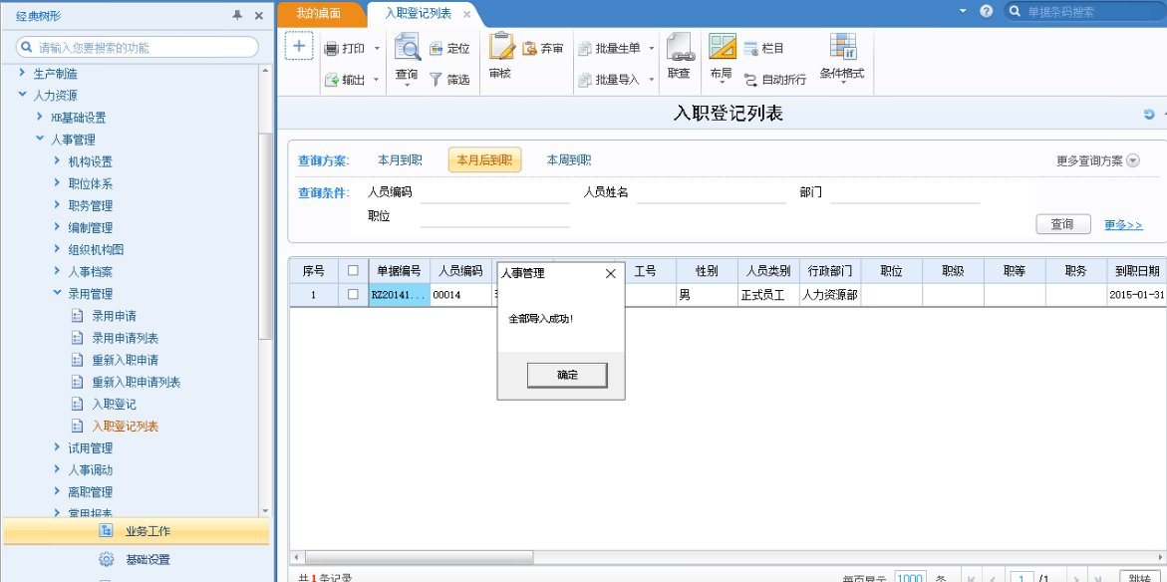
Task: Open 重新入职申请 in the tree
Action: click(125, 360)
